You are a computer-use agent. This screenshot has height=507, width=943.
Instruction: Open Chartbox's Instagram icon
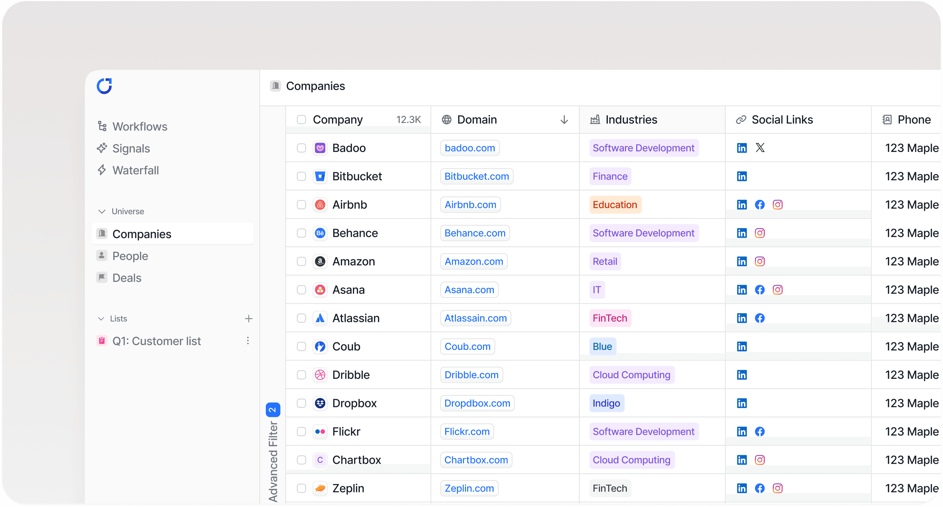[760, 460]
